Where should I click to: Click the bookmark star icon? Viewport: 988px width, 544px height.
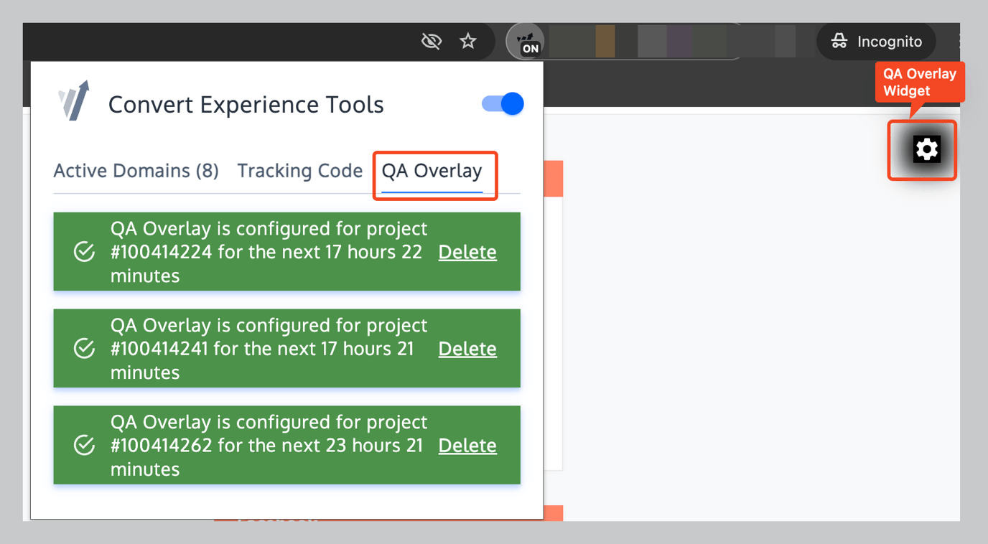click(x=467, y=41)
